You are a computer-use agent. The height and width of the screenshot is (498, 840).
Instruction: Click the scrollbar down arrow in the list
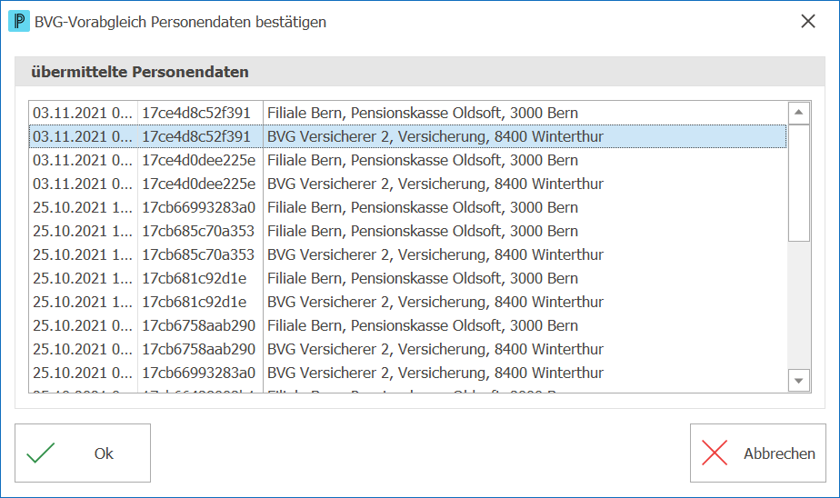coord(799,381)
